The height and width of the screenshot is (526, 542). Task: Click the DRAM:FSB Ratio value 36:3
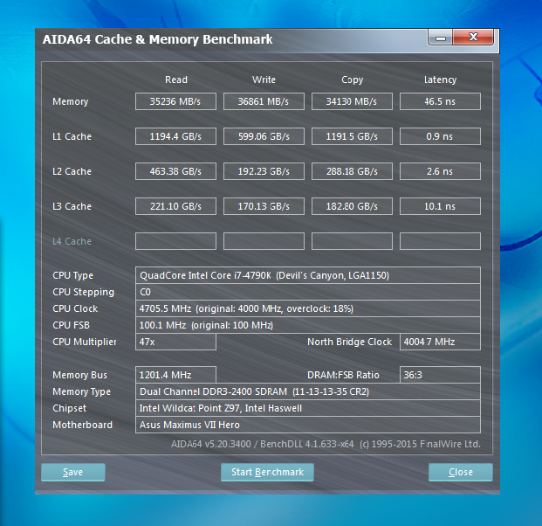pos(440,375)
